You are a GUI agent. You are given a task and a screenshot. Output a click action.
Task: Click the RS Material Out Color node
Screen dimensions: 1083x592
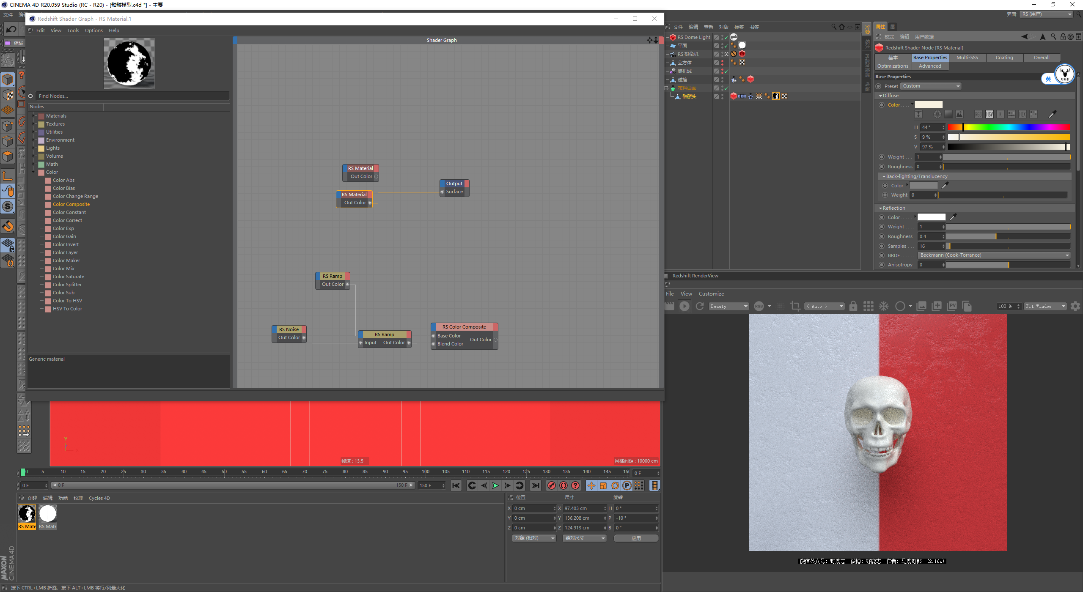pyautogui.click(x=355, y=198)
